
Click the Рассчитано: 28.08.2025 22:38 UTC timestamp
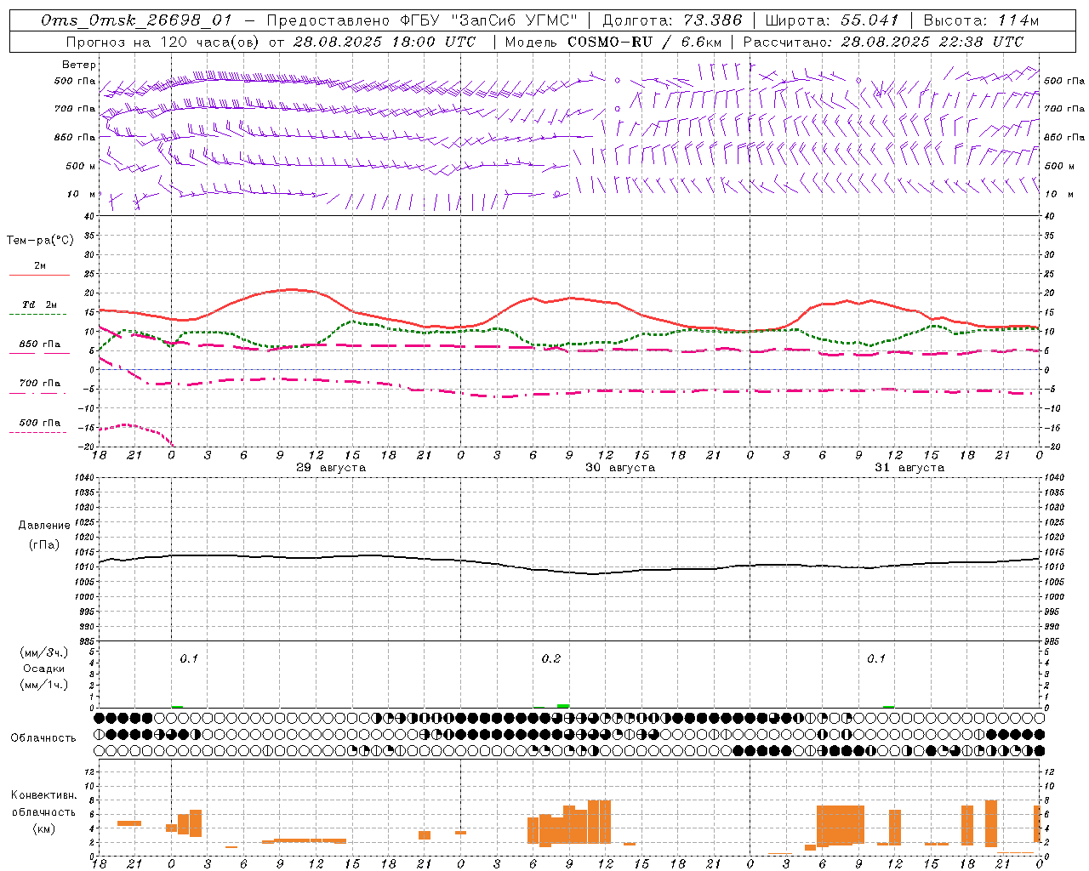[x=883, y=41]
